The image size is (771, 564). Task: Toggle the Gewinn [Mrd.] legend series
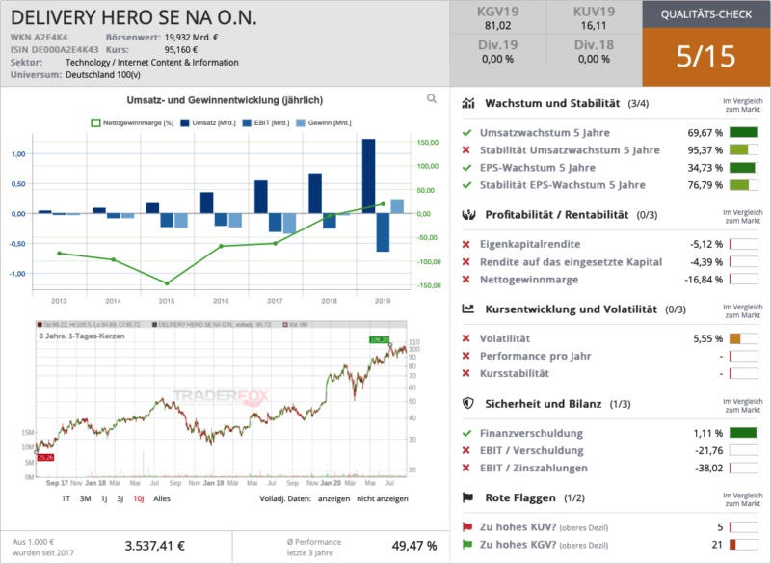[x=324, y=123]
